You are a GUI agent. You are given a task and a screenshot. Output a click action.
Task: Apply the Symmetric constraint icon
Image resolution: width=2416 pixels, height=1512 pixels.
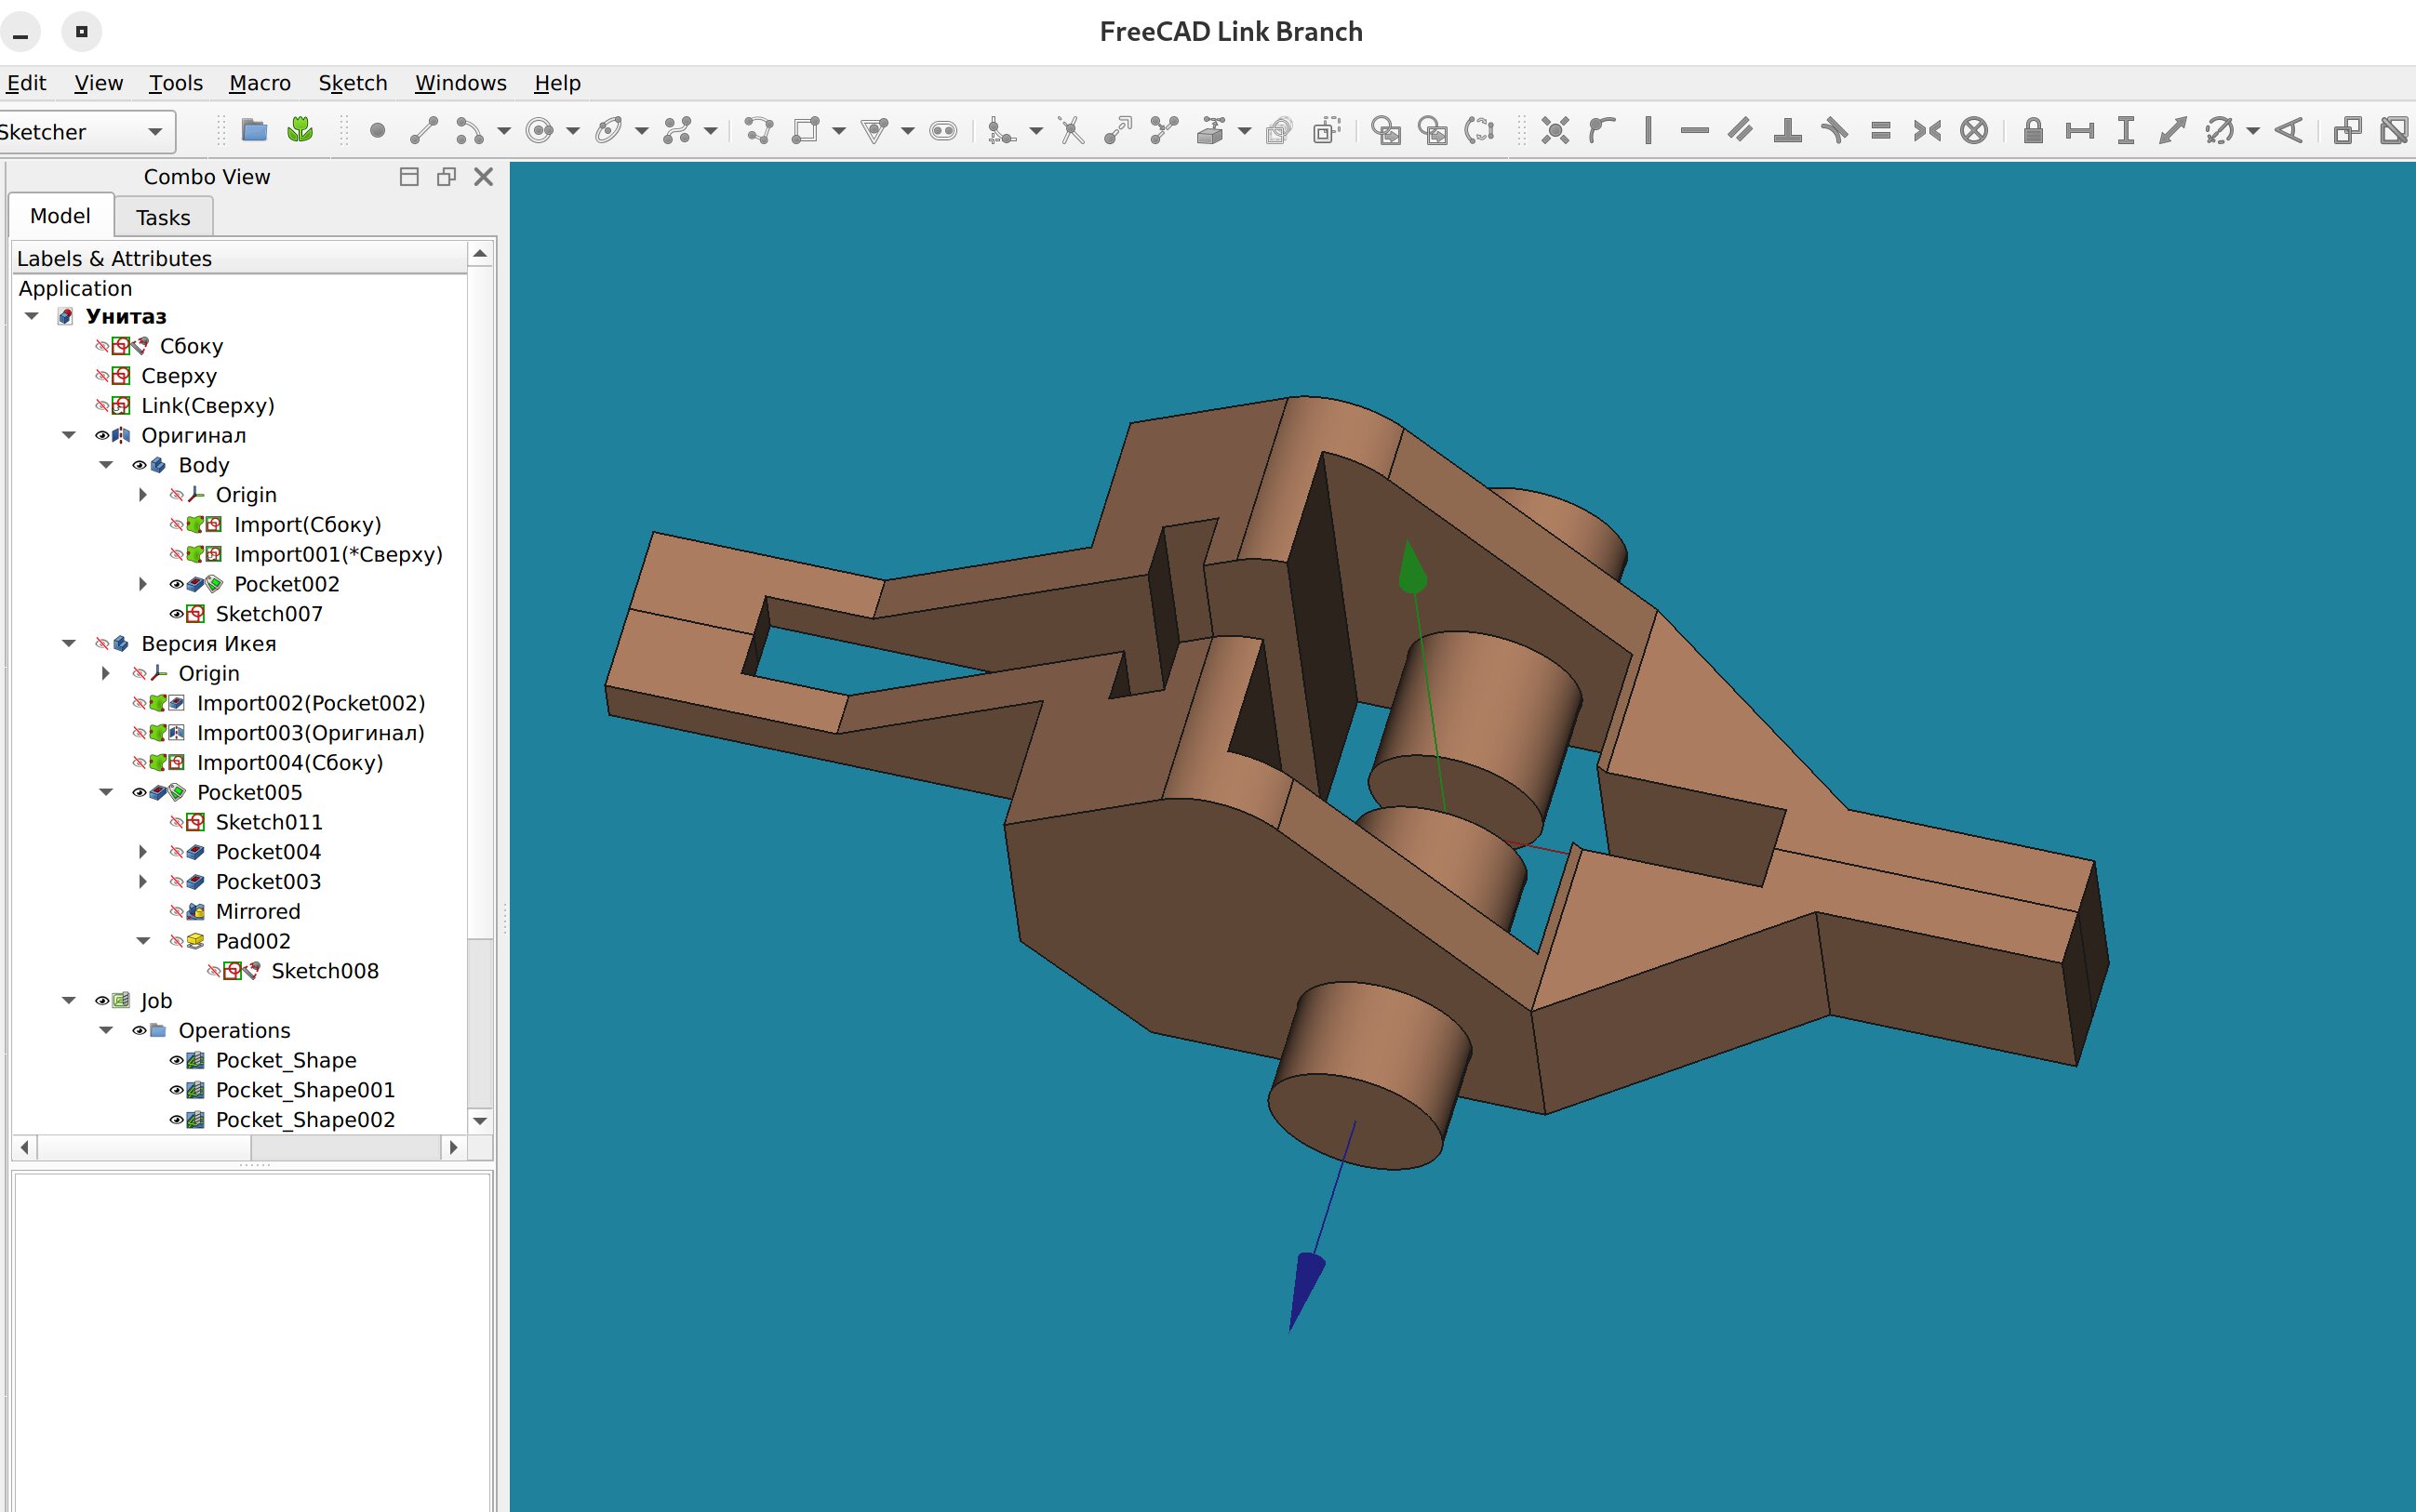tap(1927, 131)
